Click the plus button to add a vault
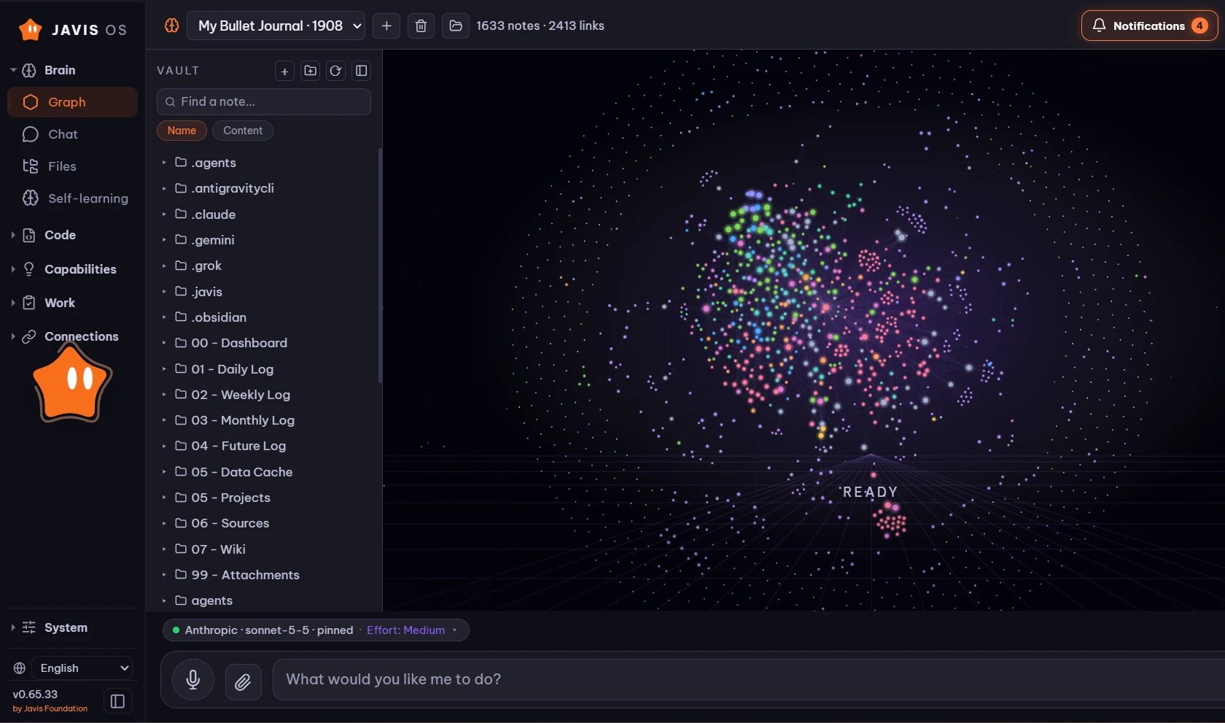This screenshot has width=1225, height=723. coord(386,26)
